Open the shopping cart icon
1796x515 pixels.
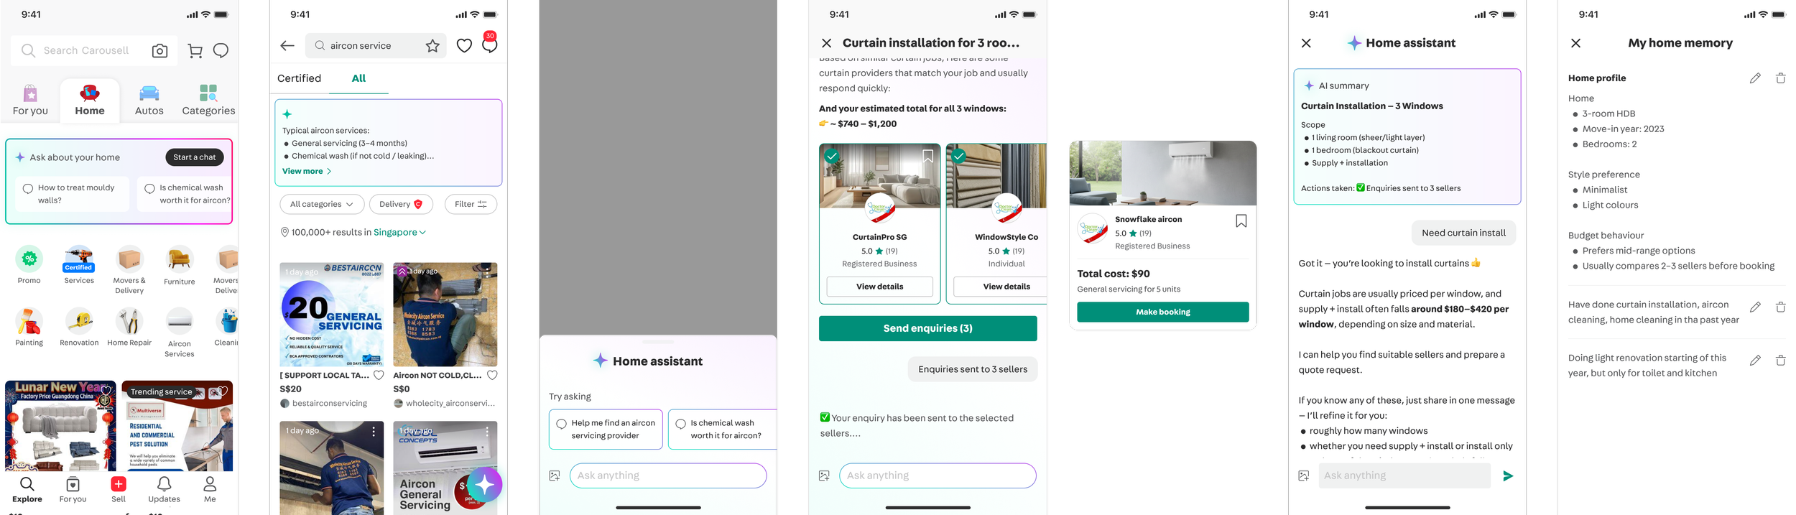click(x=195, y=51)
